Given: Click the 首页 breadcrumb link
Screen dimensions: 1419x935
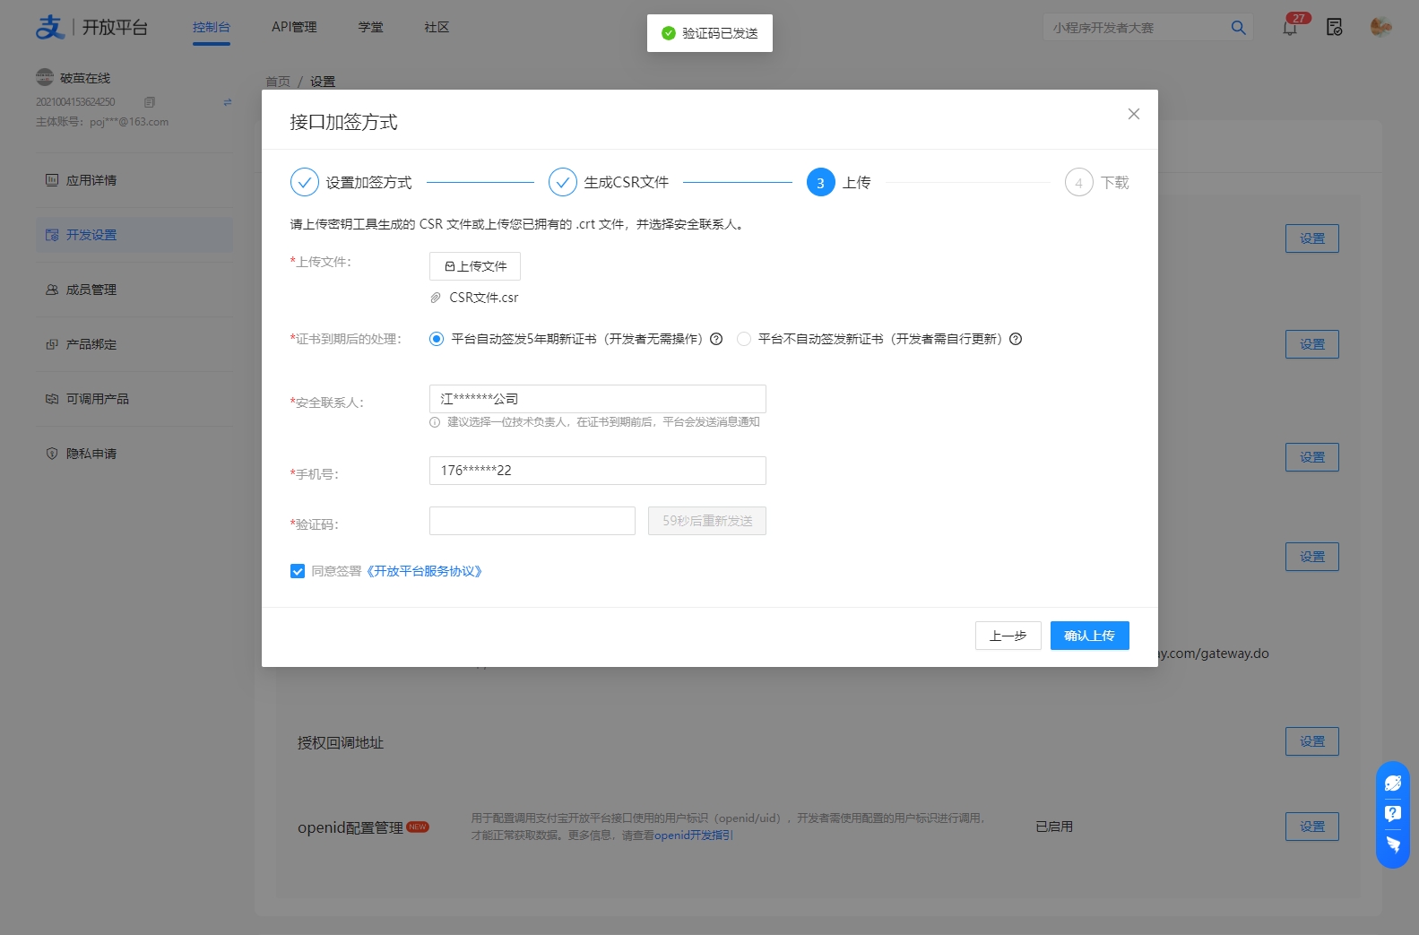Looking at the screenshot, I should 278,82.
